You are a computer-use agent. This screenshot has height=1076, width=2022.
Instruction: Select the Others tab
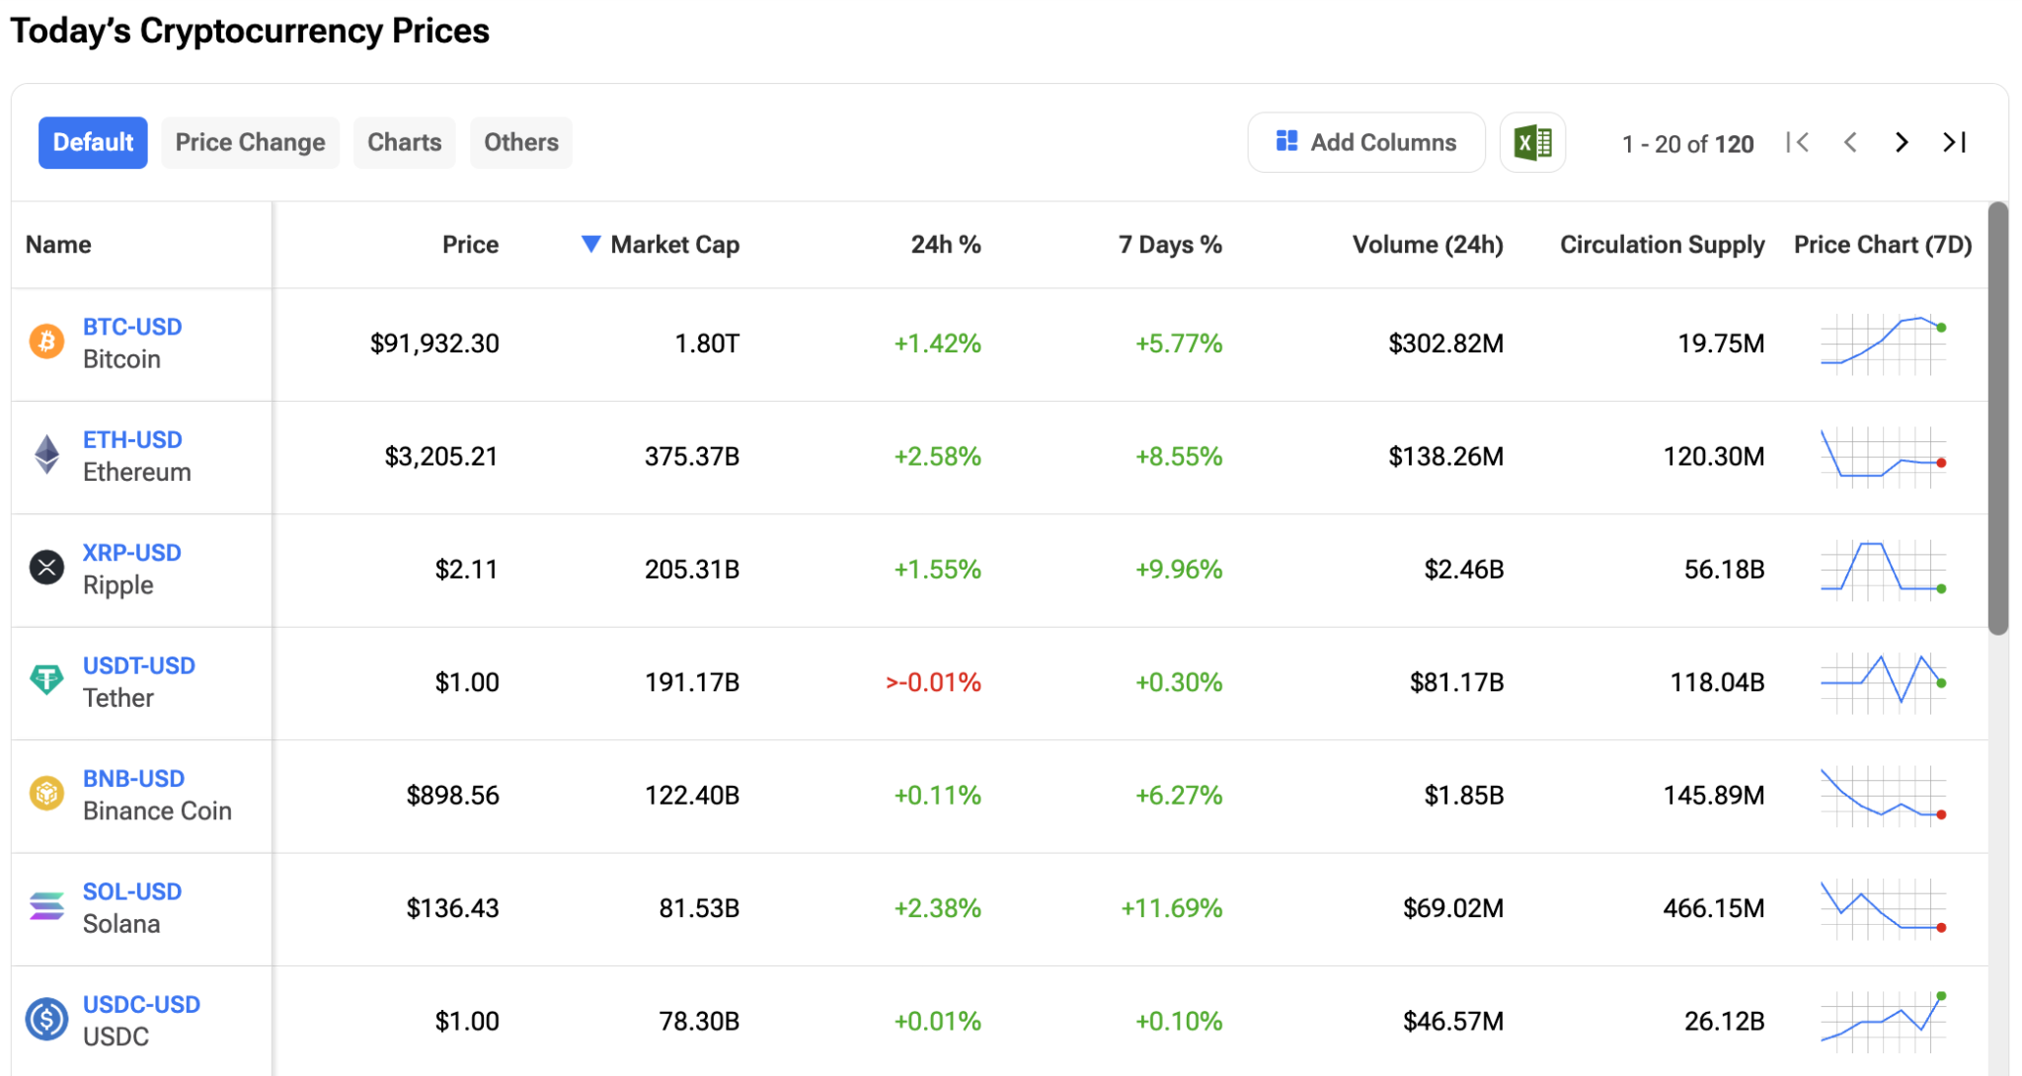[520, 143]
